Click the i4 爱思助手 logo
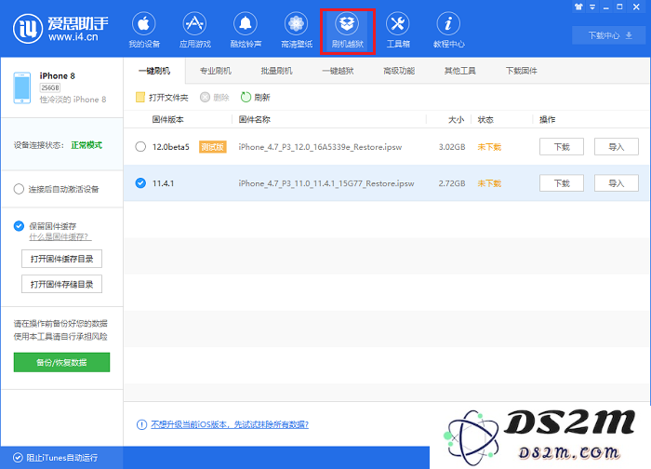The height and width of the screenshot is (469, 651). pos(60,29)
